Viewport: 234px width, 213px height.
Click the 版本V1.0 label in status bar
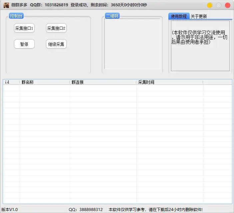point(10,210)
